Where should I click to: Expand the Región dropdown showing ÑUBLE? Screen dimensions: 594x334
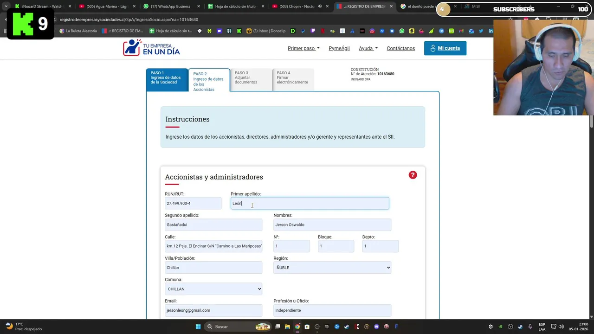pyautogui.click(x=332, y=268)
